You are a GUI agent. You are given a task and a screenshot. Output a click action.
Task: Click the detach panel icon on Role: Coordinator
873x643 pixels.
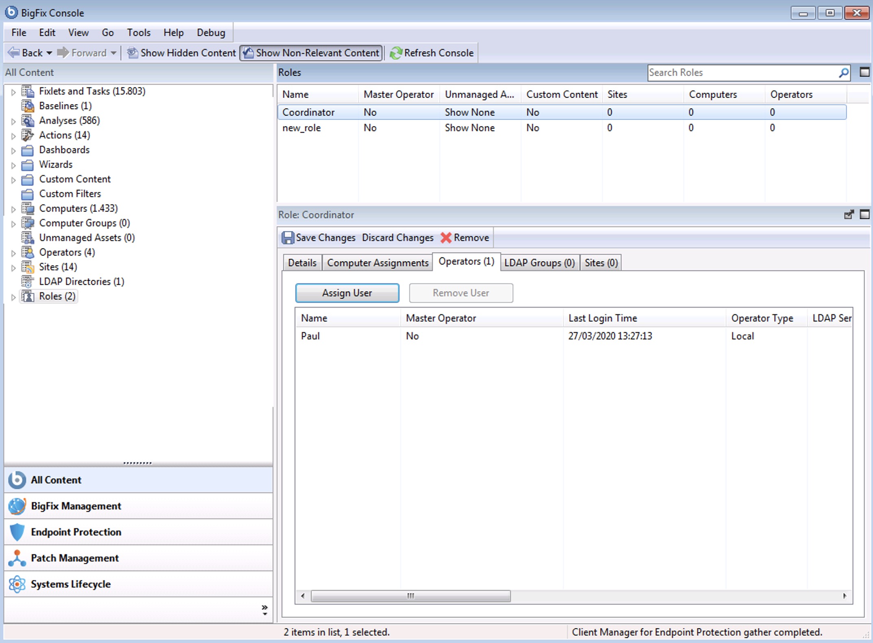(x=849, y=215)
